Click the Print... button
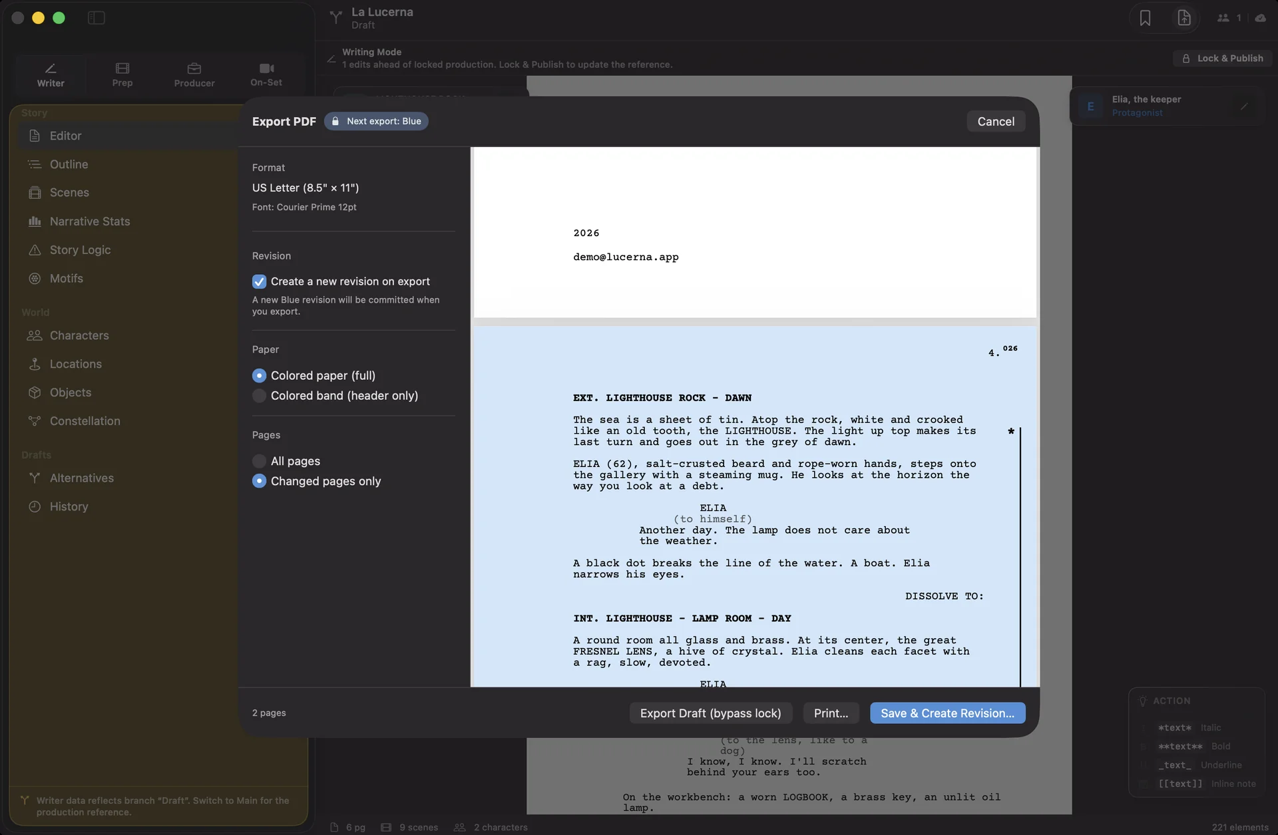Viewport: 1278px width, 835px height. click(831, 713)
